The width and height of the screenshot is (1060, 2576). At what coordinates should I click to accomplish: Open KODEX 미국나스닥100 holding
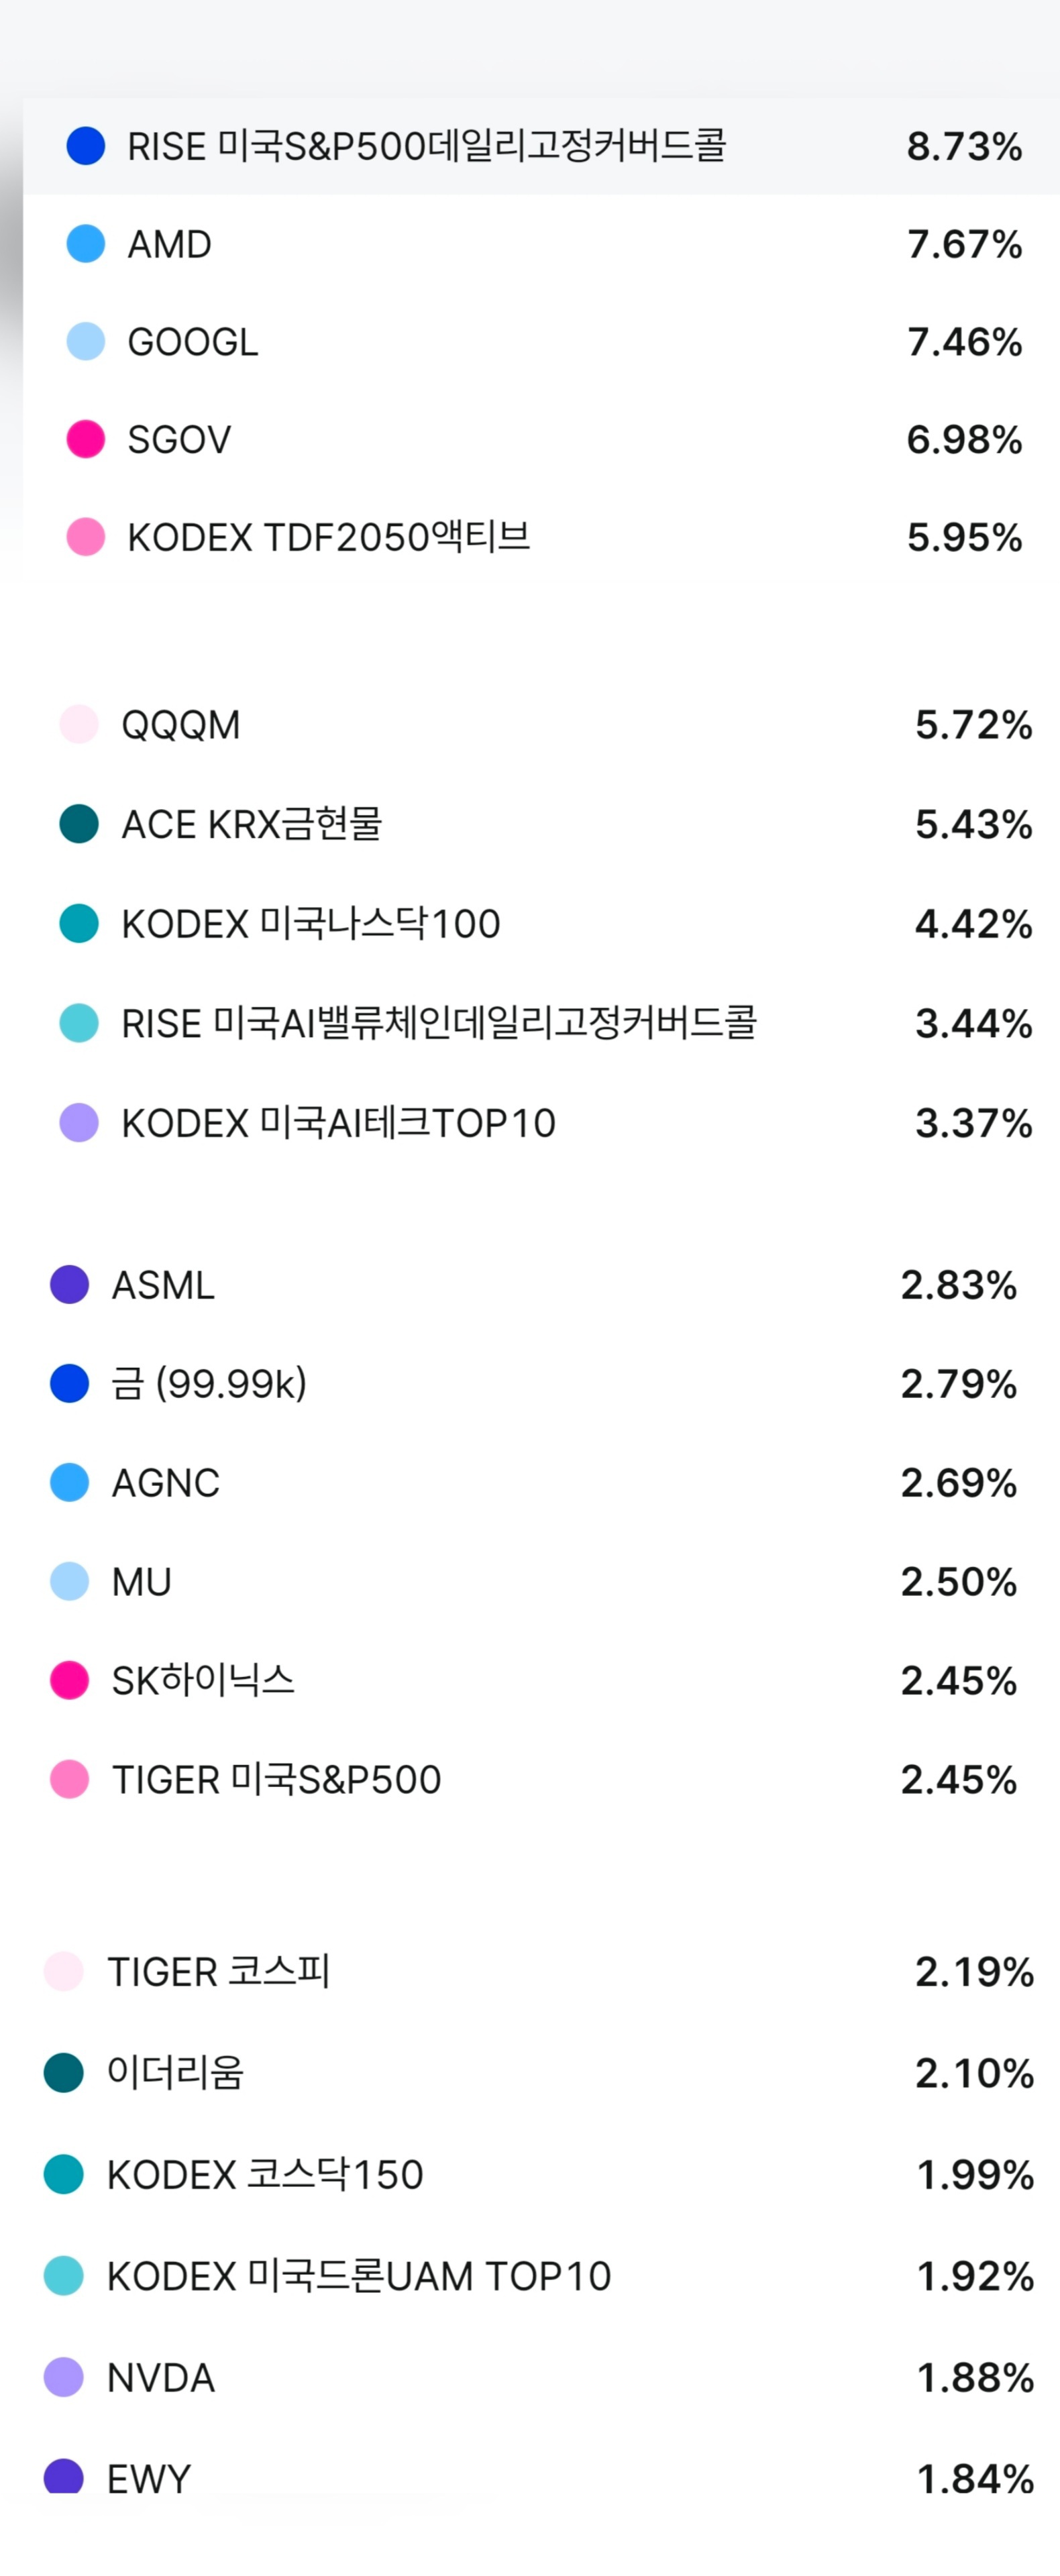point(311,924)
